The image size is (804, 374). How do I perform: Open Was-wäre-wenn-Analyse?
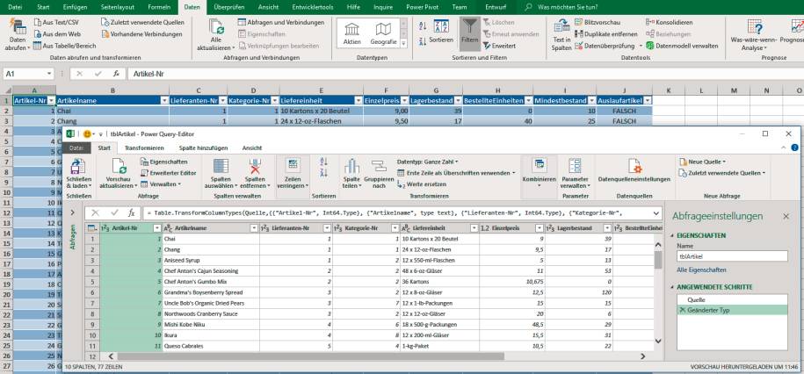point(754,35)
